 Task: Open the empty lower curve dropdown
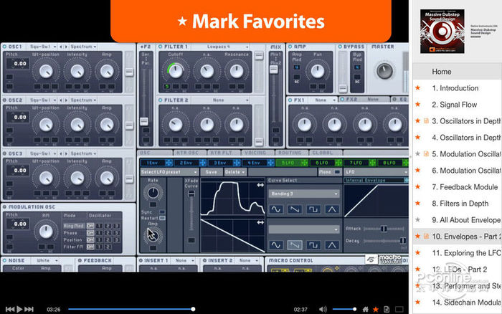303,229
